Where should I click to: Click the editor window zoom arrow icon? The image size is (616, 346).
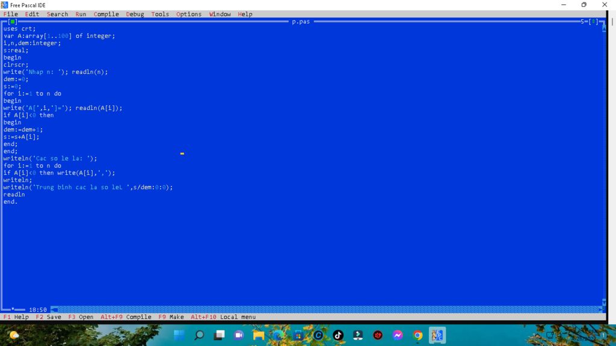click(594, 22)
